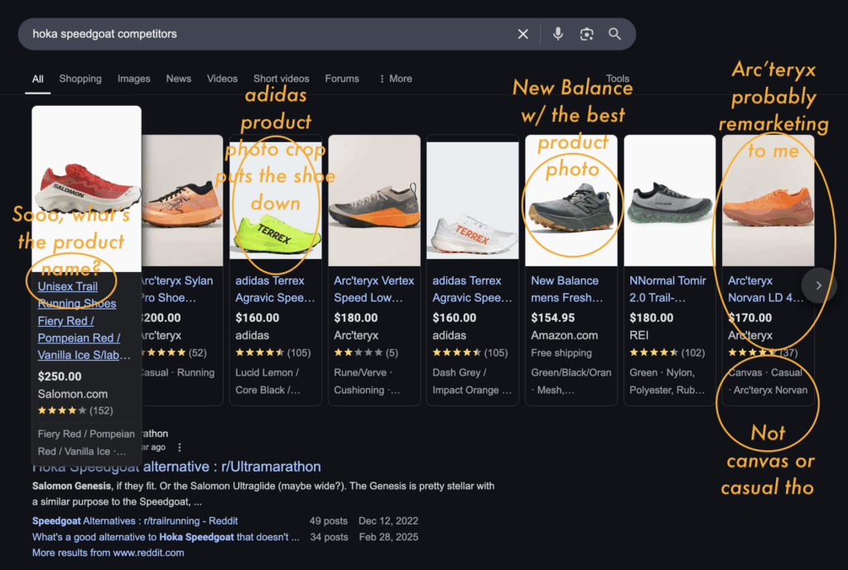Switch to the Forums tab
The height and width of the screenshot is (570, 848).
(342, 79)
